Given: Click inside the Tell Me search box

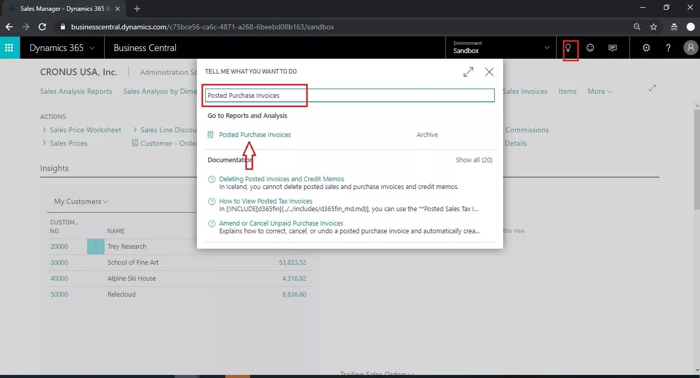Looking at the screenshot, I should (x=349, y=95).
